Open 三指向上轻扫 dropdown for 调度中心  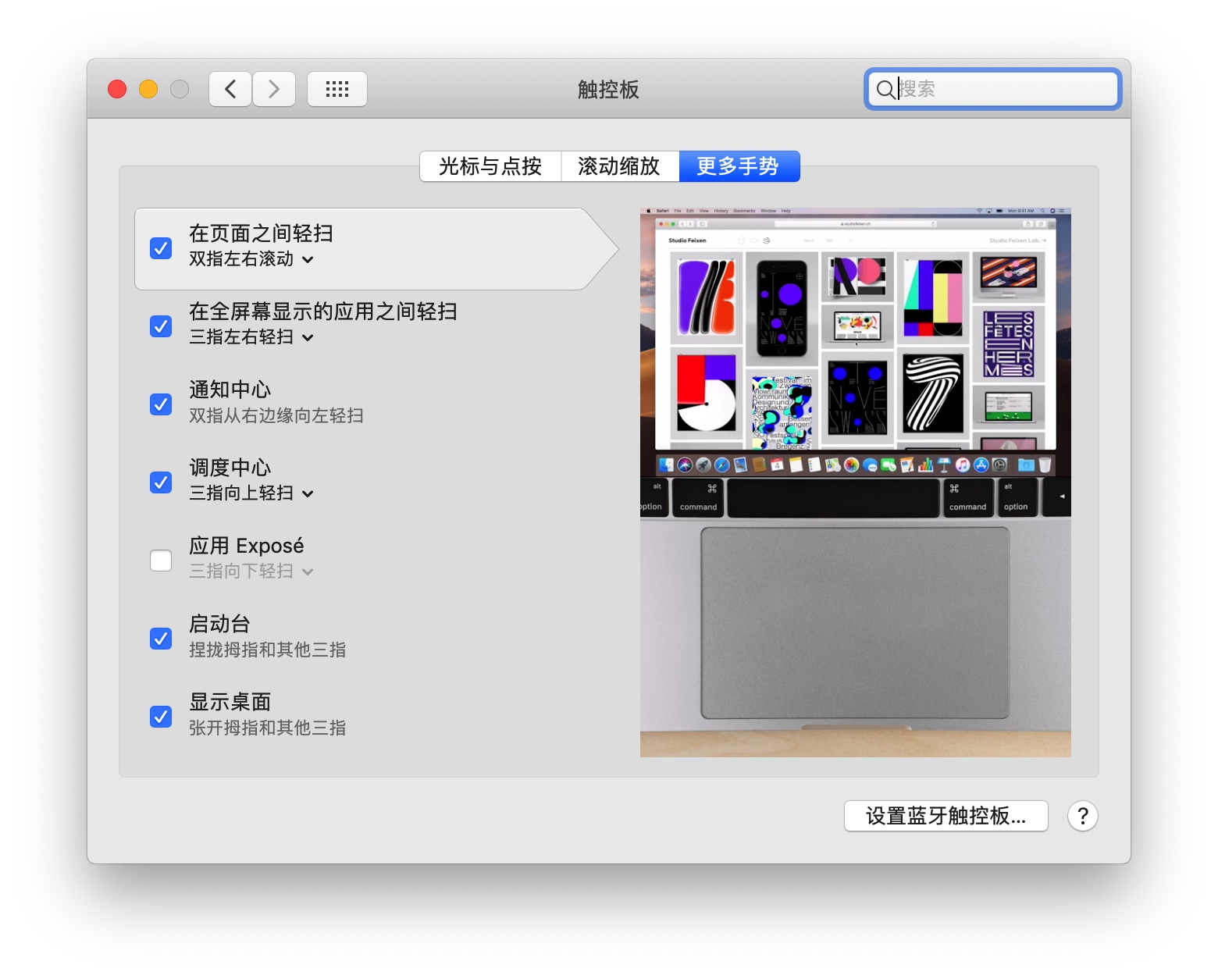[251, 493]
